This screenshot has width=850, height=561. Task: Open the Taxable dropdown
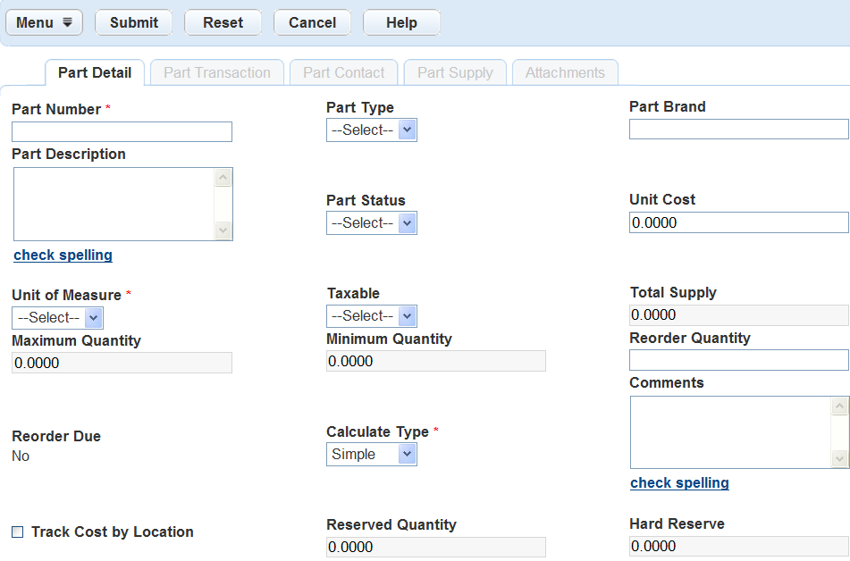pos(371,316)
